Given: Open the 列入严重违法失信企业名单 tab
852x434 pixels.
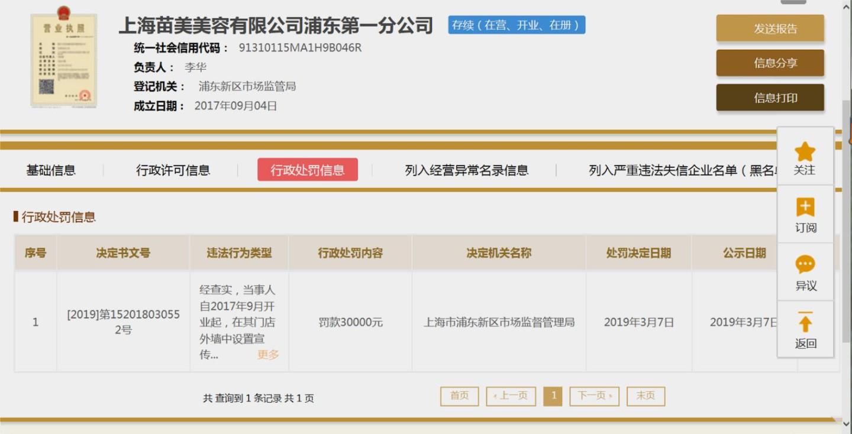Looking at the screenshot, I should pos(682,170).
